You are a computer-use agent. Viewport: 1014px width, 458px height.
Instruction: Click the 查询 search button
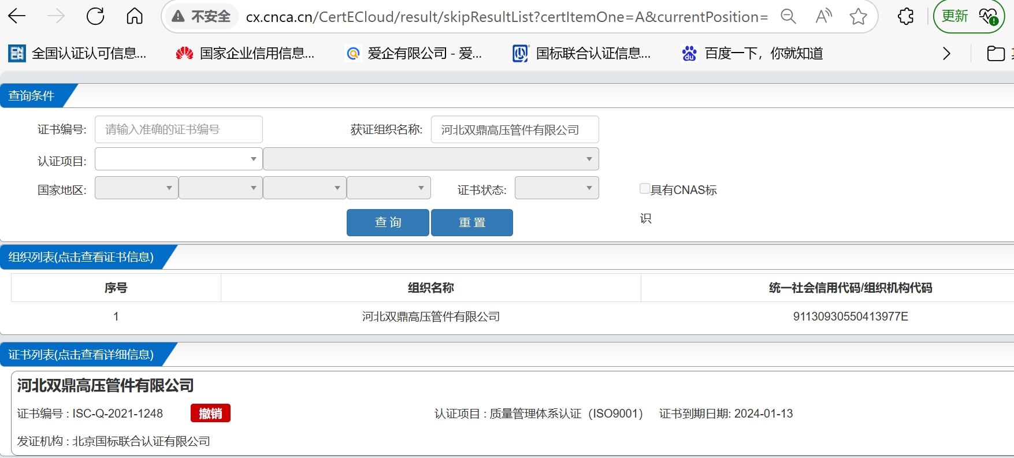(388, 222)
